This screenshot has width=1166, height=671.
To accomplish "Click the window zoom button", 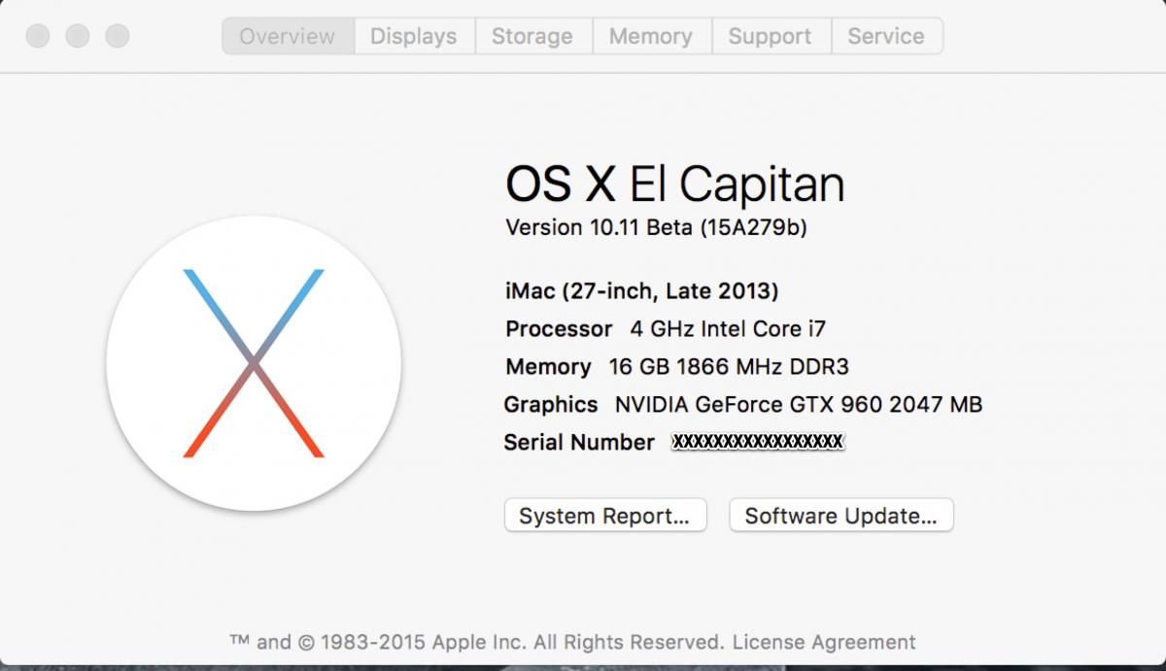I will click(118, 37).
